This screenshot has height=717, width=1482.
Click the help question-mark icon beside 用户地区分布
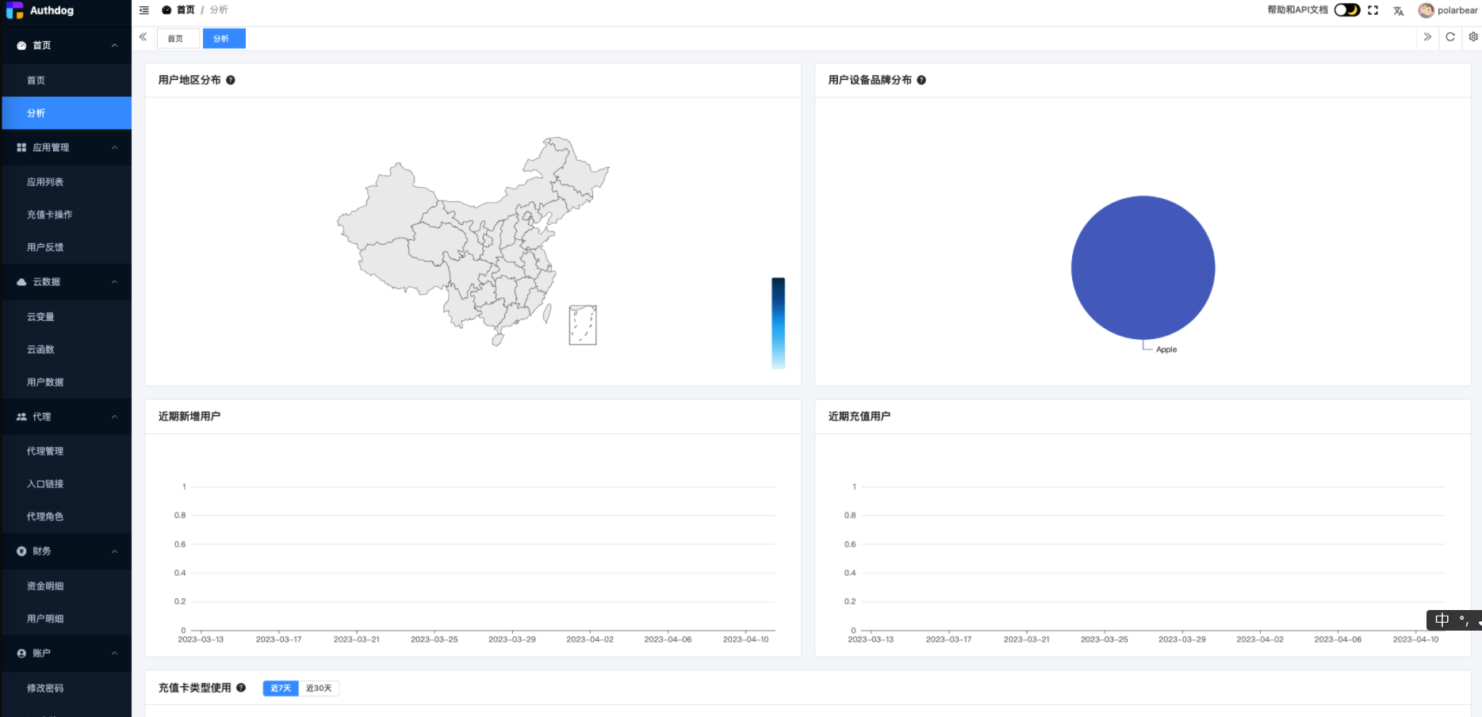coord(231,80)
